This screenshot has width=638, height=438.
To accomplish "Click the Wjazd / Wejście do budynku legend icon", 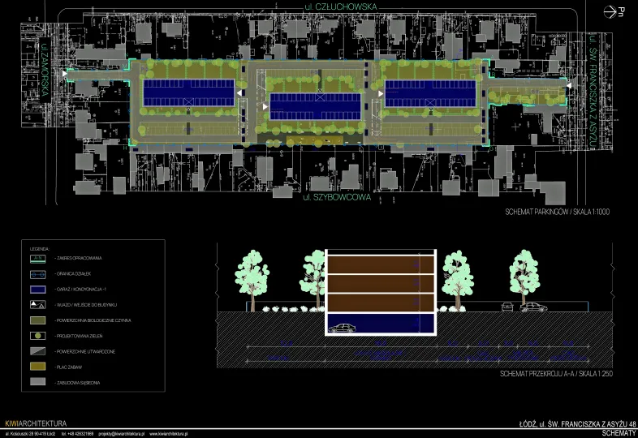I will coord(39,304).
